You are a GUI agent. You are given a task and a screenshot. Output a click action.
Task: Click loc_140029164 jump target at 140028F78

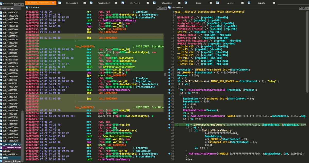(108, 37)
